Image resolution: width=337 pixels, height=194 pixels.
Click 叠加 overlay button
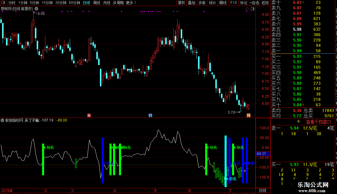click(192, 3)
